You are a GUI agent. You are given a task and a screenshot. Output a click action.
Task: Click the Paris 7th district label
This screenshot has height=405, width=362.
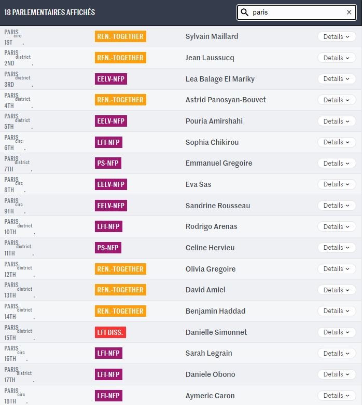click(18, 164)
